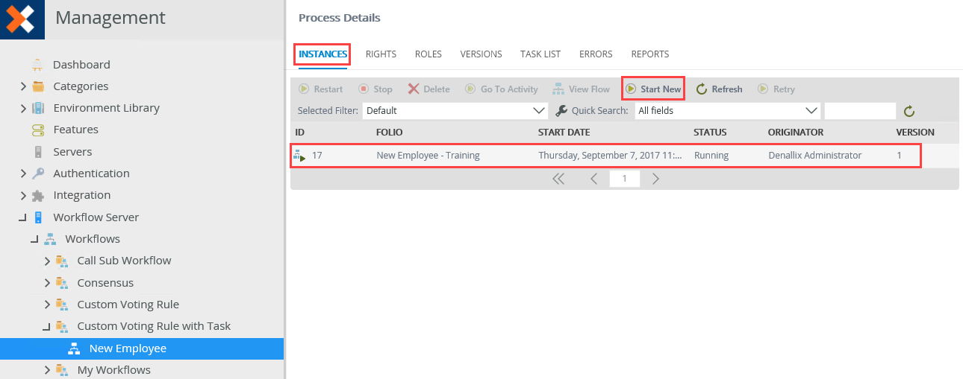Sort by the Start Date column header
The image size is (963, 379).
tap(564, 133)
